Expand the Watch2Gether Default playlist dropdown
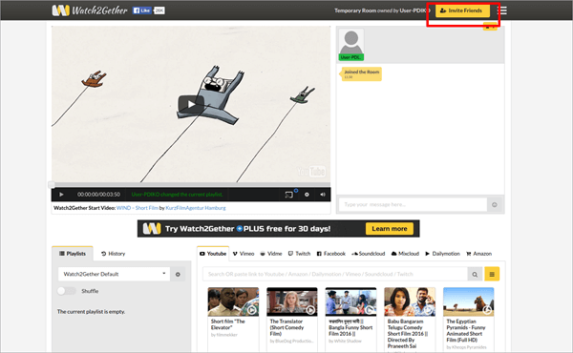The width and height of the screenshot is (573, 353). (114, 274)
